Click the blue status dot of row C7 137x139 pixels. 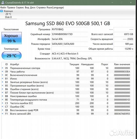click(x=3, y=107)
